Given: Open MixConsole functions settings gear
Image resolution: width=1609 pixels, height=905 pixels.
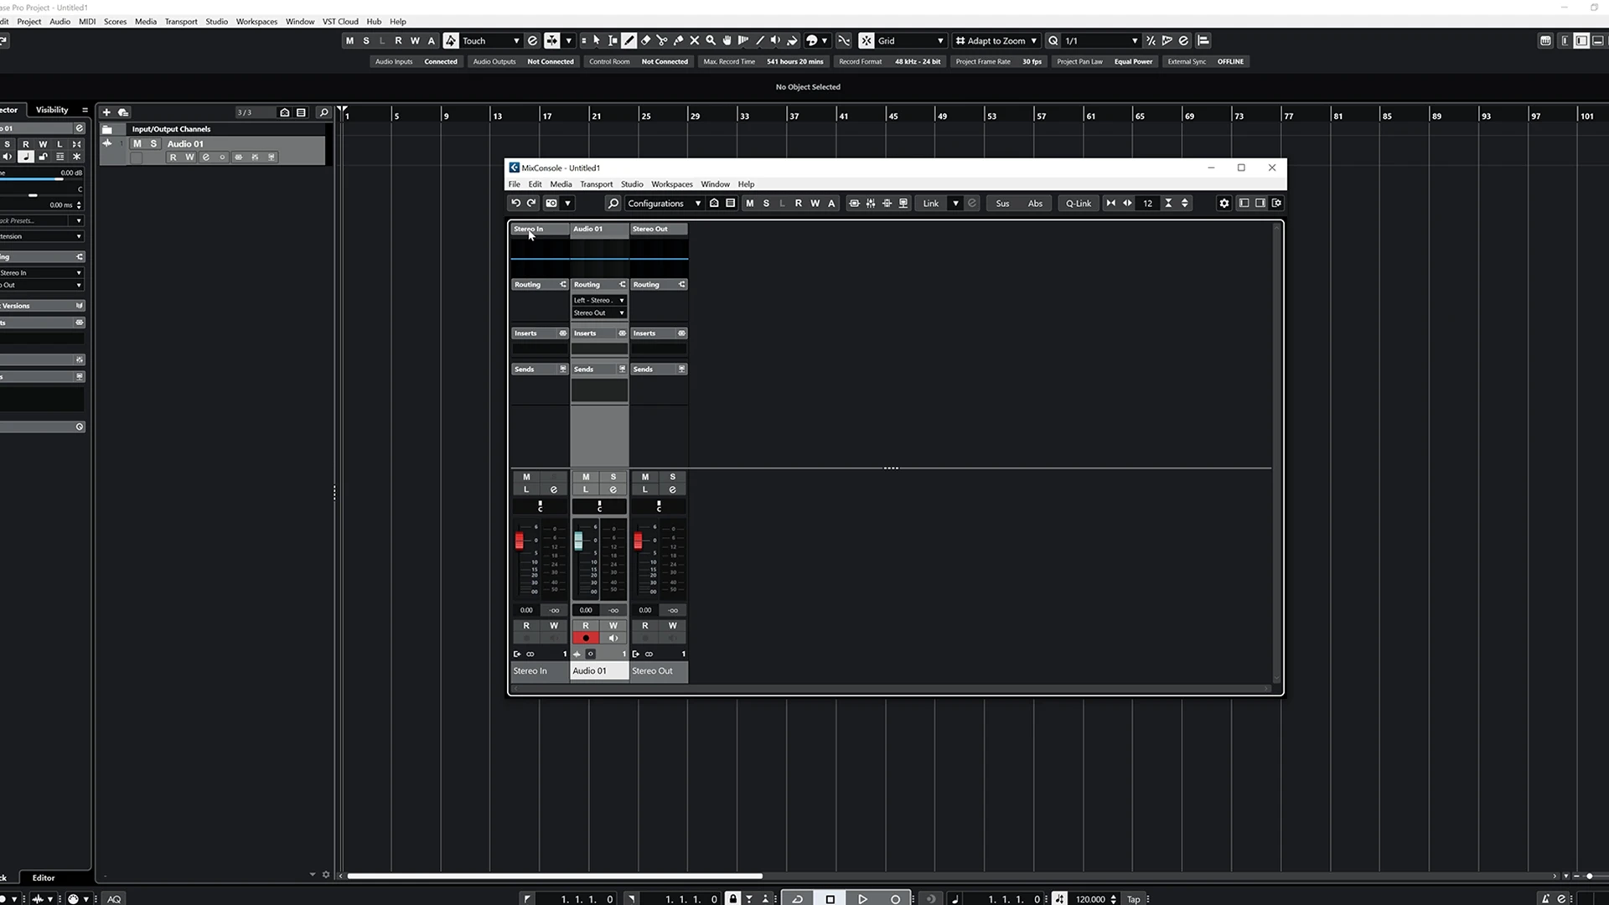Looking at the screenshot, I should [1224, 203].
